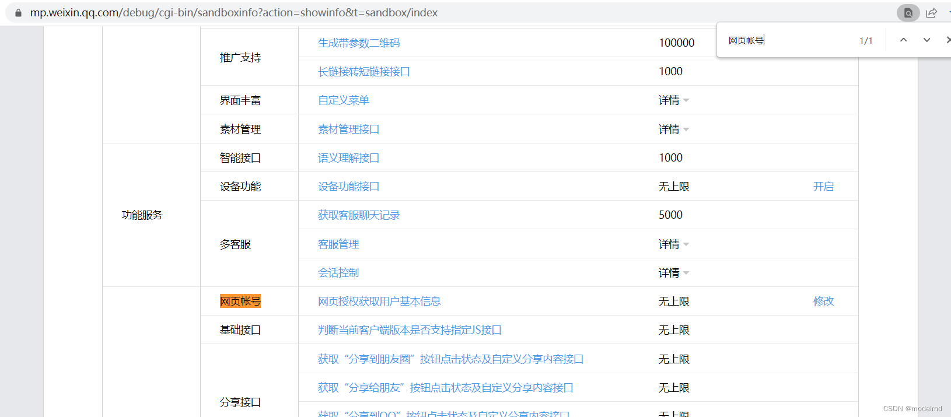Click the 100000 limit value
951x417 pixels.
point(677,43)
